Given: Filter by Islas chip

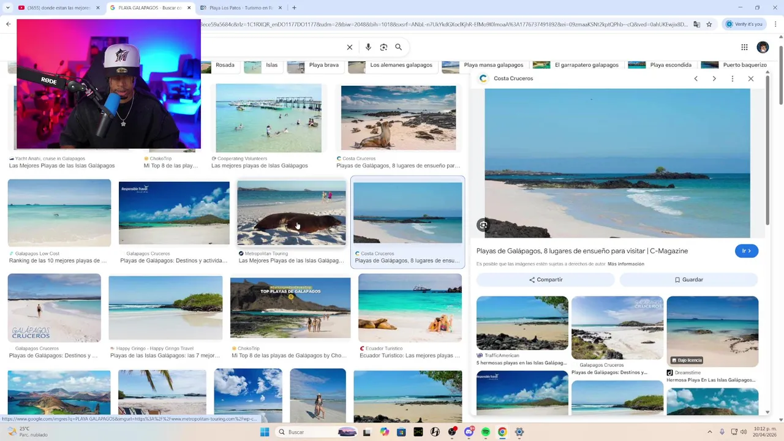Looking at the screenshot, I should [x=263, y=65].
